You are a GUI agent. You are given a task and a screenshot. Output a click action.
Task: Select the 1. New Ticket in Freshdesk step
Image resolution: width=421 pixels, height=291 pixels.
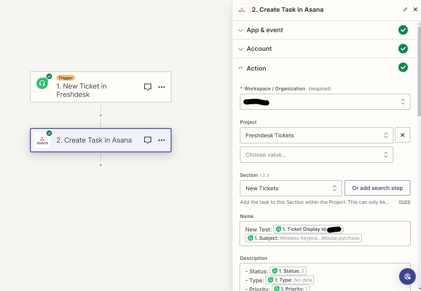(101, 87)
